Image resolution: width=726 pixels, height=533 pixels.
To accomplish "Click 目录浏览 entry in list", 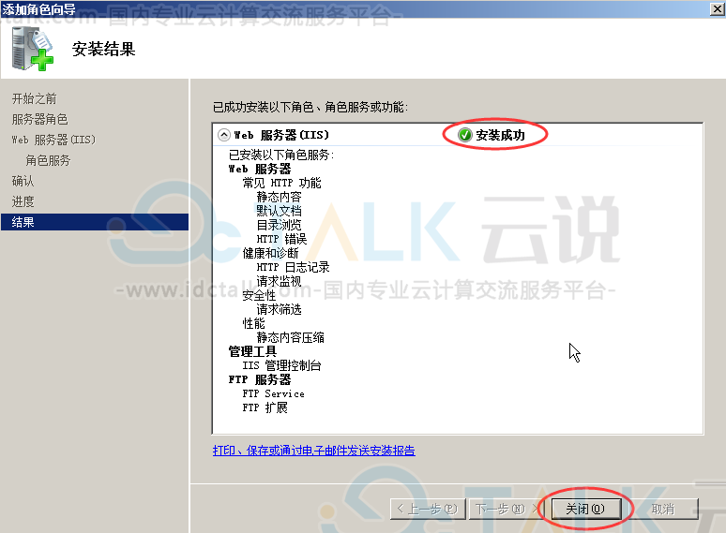I will (x=279, y=225).
